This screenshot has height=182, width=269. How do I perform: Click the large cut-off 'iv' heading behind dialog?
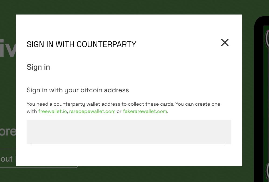(x=8, y=48)
